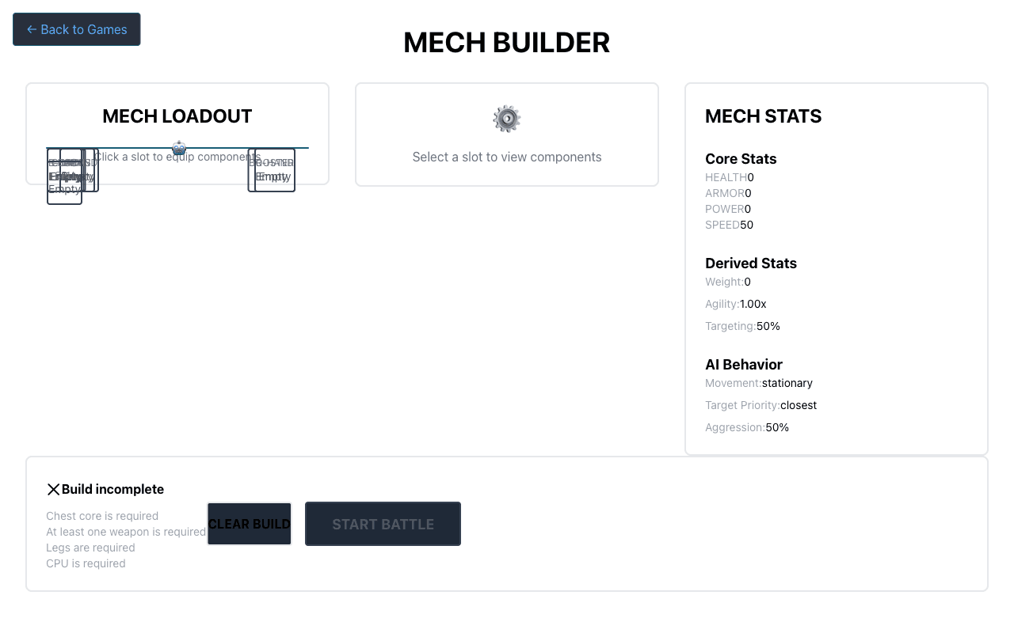Click the 'Select a slot to view components' text

click(x=507, y=157)
